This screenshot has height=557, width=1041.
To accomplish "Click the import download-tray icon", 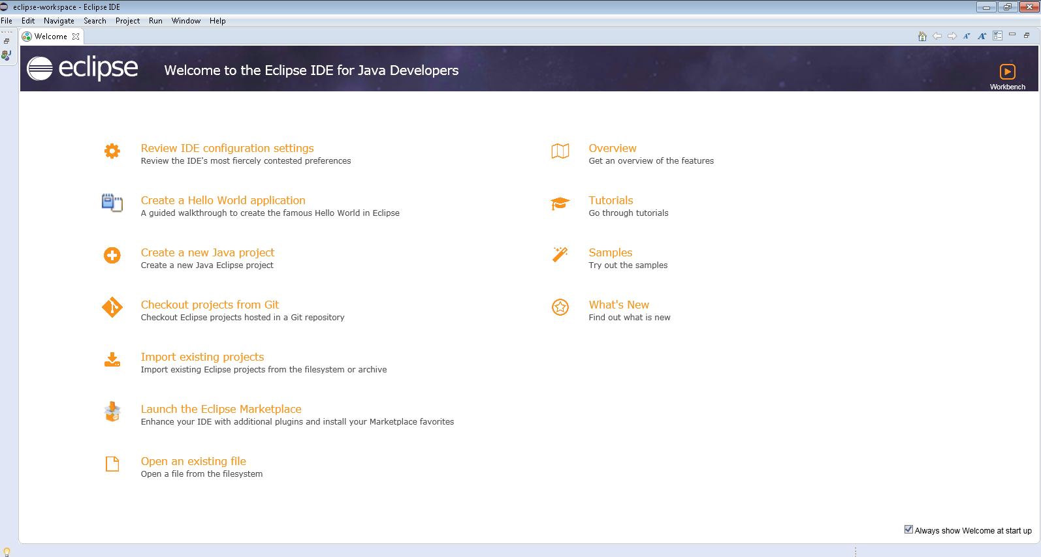I will [112, 359].
